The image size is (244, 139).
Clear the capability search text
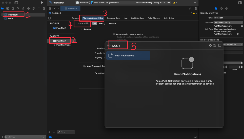[210, 45]
